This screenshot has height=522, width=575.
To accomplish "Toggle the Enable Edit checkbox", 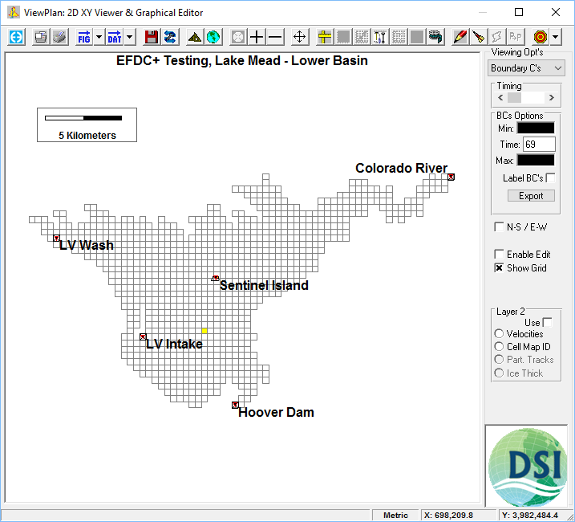I will [x=499, y=255].
